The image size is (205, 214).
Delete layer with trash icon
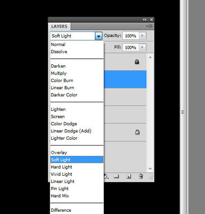coord(141,176)
